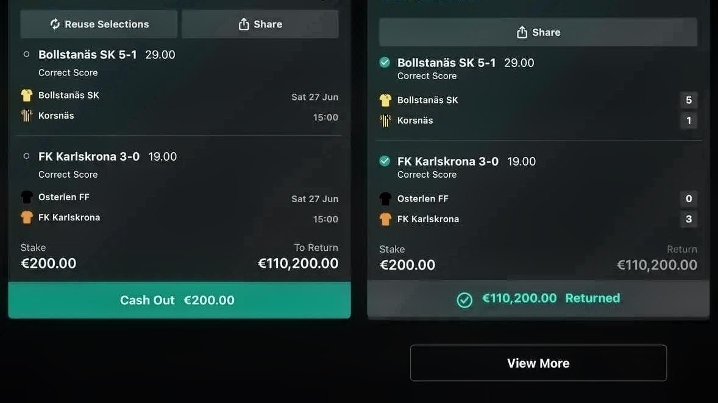Viewport: 718px width, 403px height.
Task: Click the returned checkmark circle icon
Action: click(x=464, y=300)
